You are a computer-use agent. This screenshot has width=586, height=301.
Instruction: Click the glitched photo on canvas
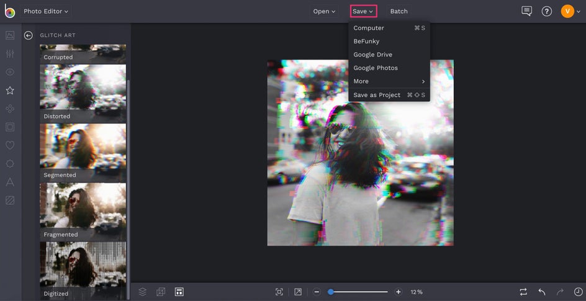click(360, 153)
